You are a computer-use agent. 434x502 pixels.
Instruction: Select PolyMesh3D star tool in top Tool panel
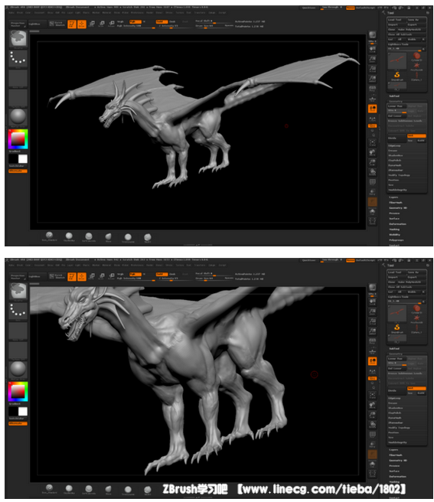click(416, 67)
